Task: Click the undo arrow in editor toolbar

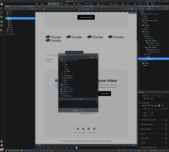Action: point(37,9)
